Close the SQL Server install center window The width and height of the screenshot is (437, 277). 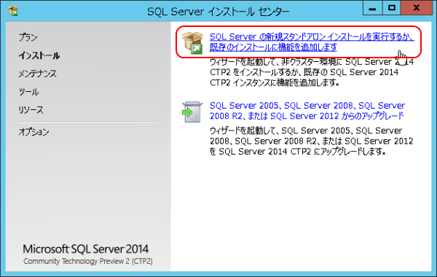click(416, 8)
